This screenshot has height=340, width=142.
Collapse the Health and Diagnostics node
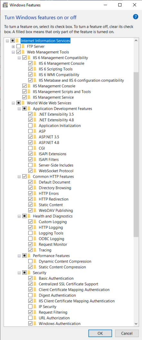click(19, 216)
